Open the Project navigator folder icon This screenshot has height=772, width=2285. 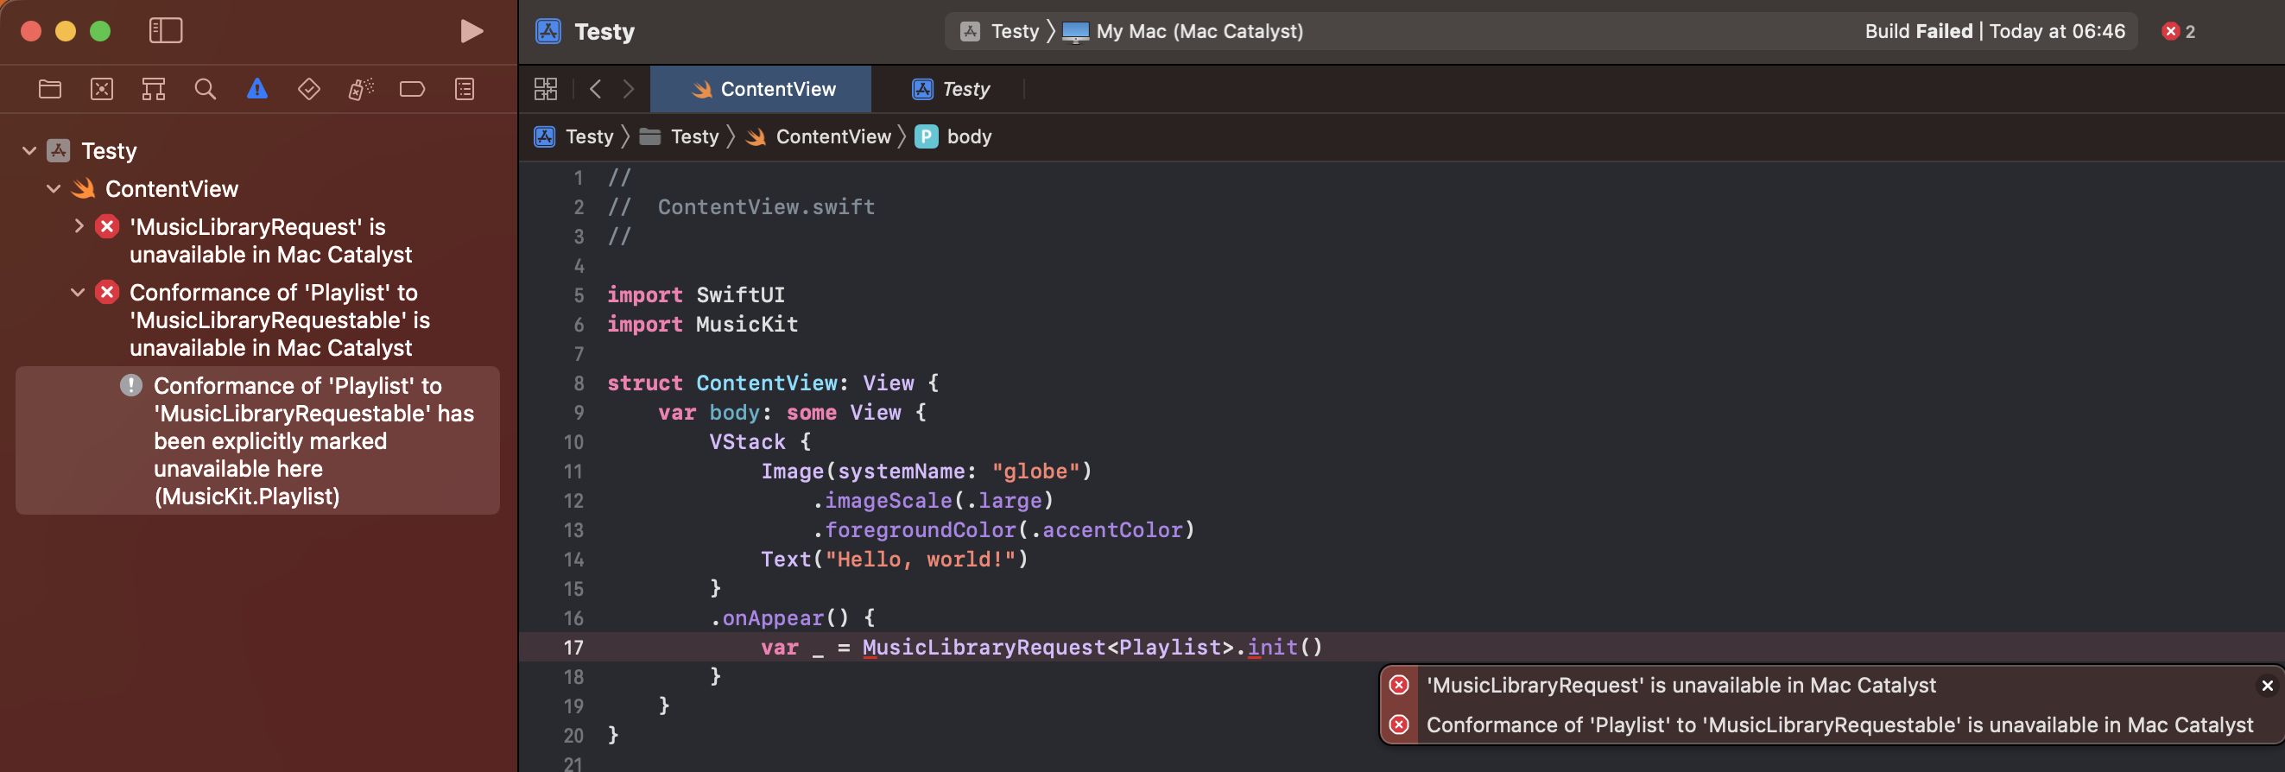coord(50,89)
